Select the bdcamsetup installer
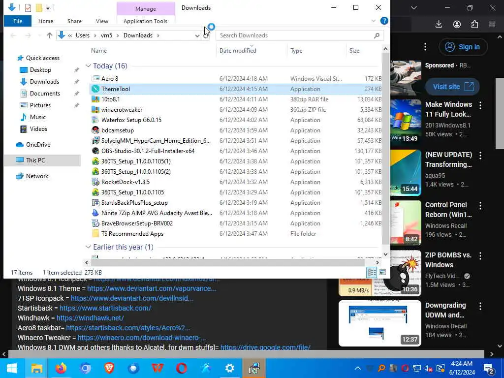This screenshot has height=378, width=504. tap(117, 130)
